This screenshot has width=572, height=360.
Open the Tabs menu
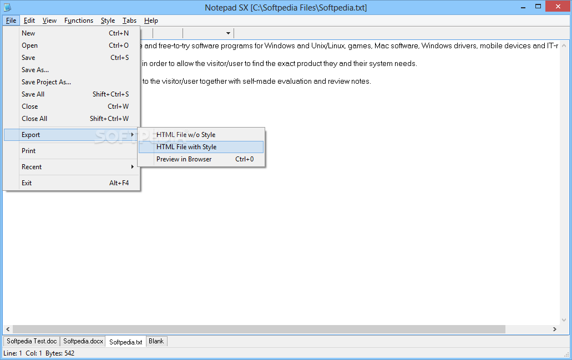[129, 21]
